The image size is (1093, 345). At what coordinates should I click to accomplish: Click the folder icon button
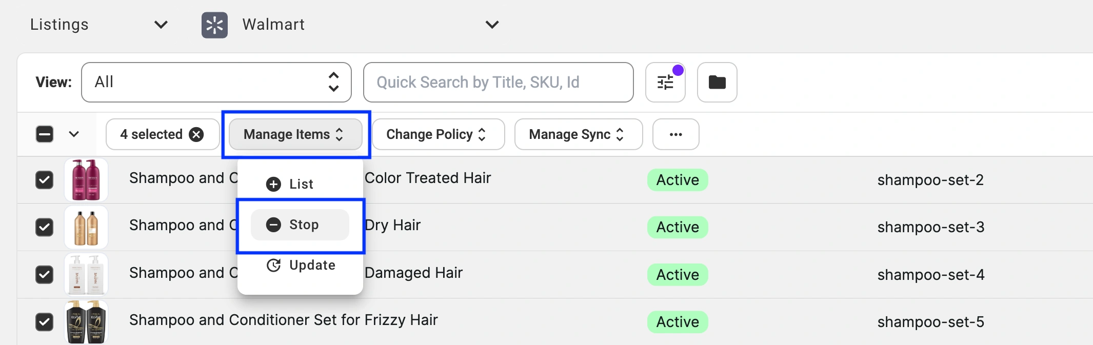pos(717,83)
